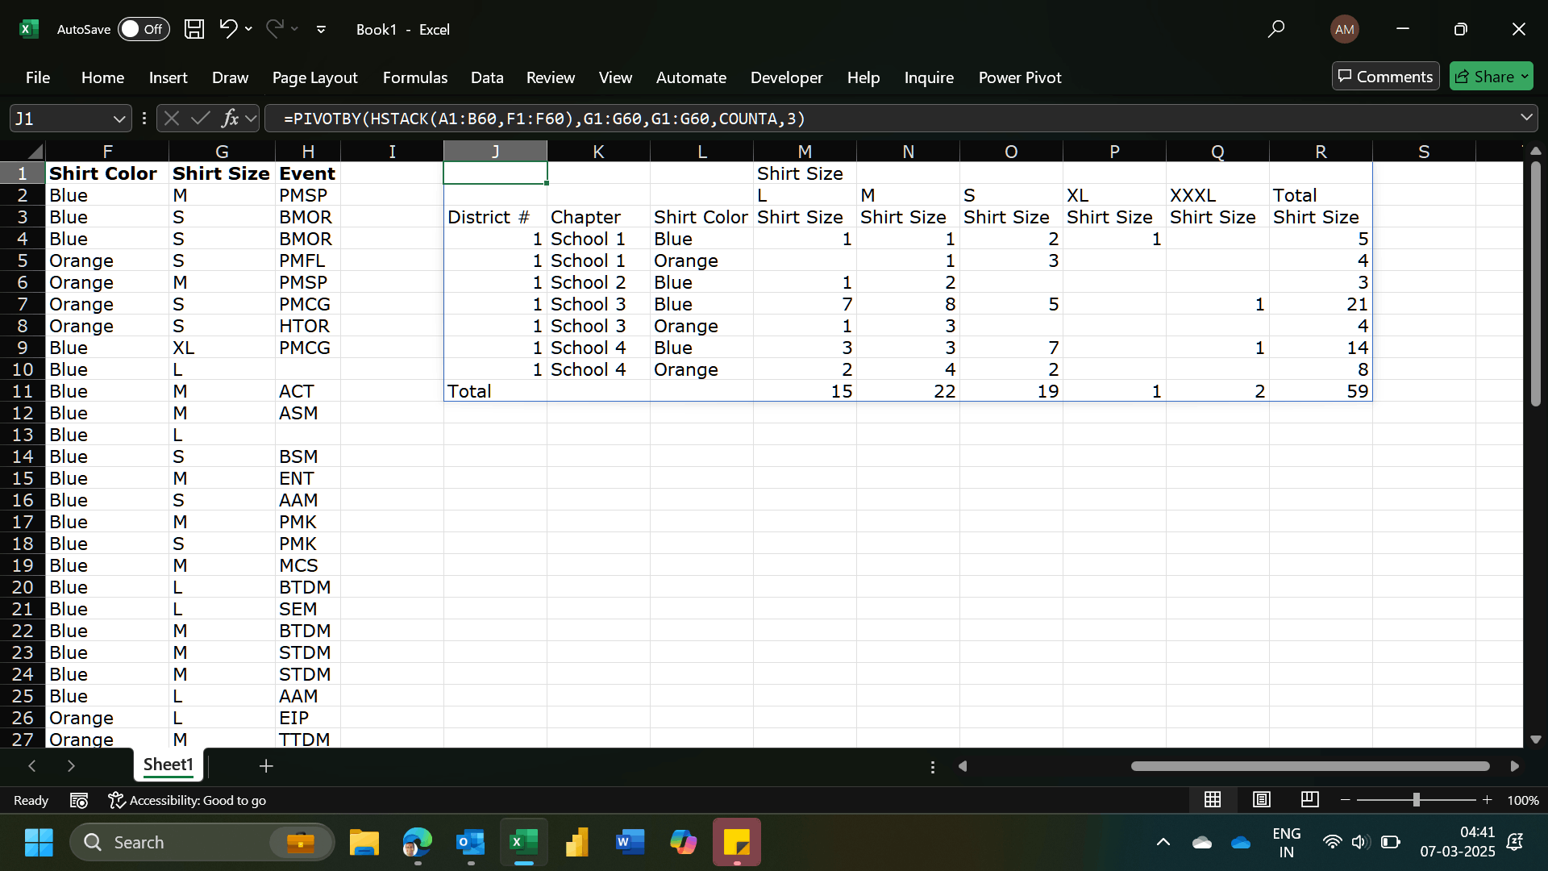Click the Insert Function fx icon
Screen dimensions: 1548x871
point(230,119)
